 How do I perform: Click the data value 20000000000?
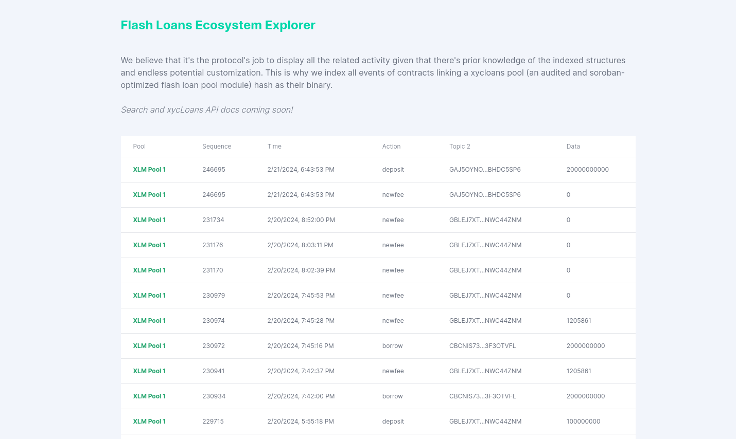click(x=587, y=170)
